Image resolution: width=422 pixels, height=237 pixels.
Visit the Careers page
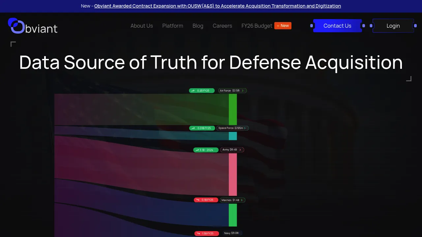(222, 26)
